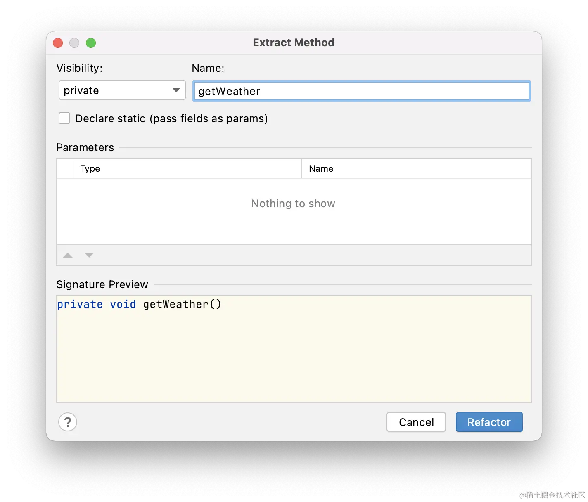Click the empty 'Nothing to show' parameters table

(x=294, y=211)
